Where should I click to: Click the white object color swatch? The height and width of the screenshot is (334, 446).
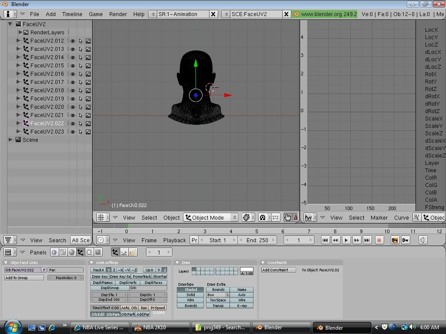247,269
